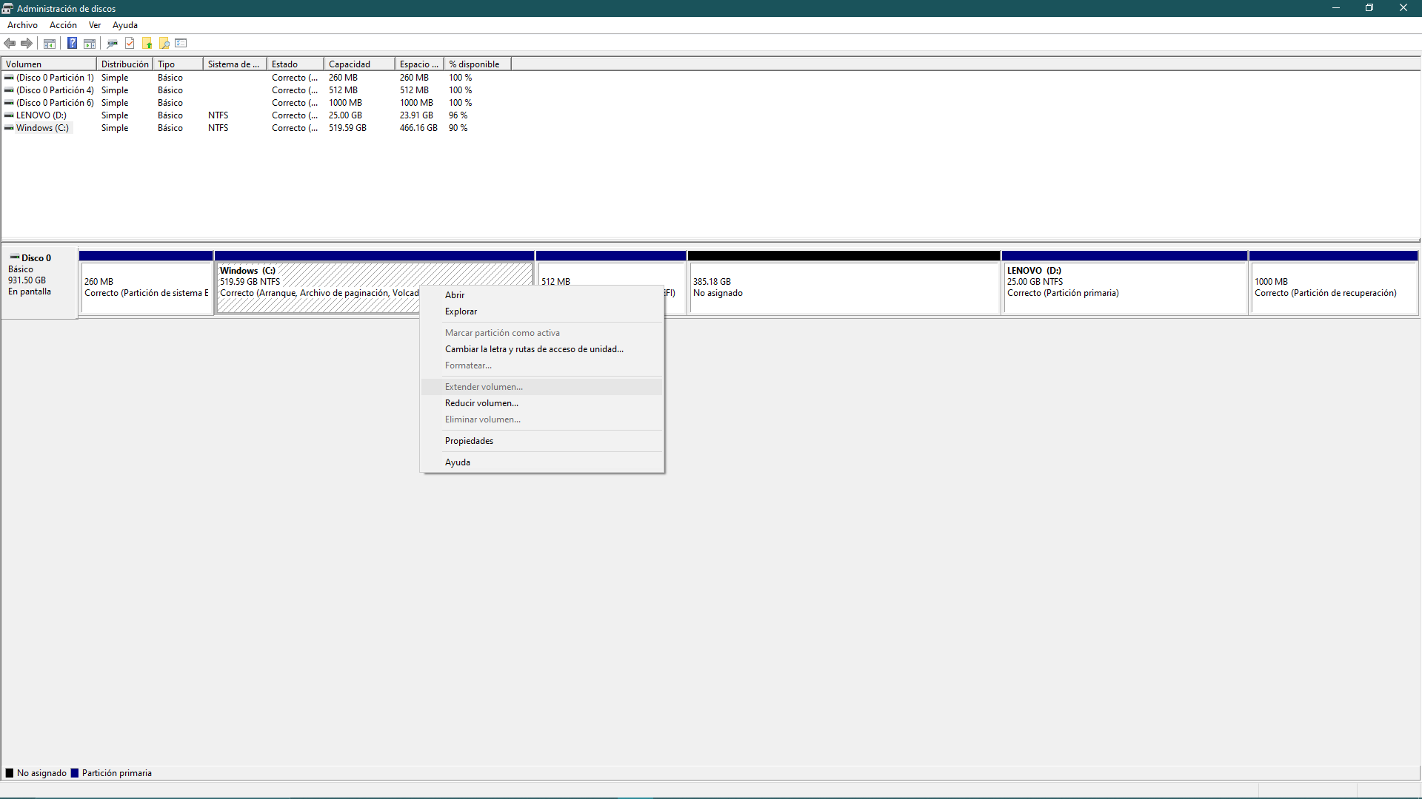Open the Ver menu
Screen dimensions: 1422x799
tap(95, 25)
